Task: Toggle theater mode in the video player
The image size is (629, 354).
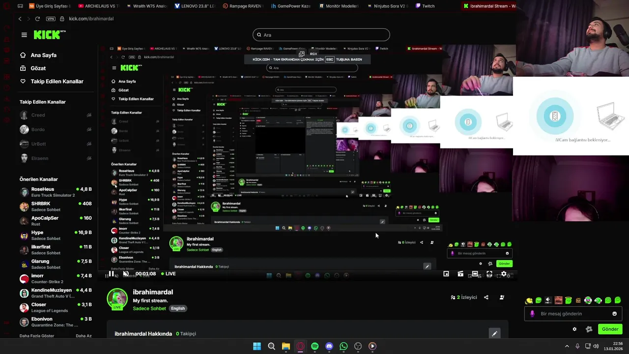Action: click(x=475, y=273)
